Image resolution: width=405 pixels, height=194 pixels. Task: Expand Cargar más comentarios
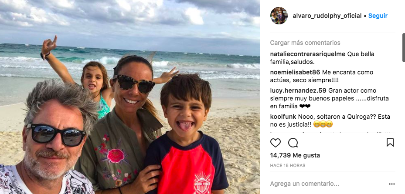(x=305, y=43)
